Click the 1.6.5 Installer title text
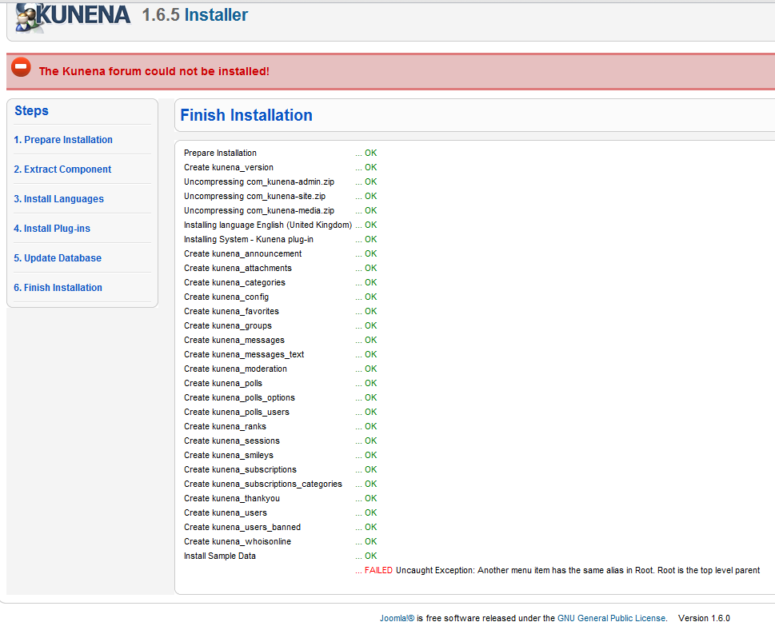This screenshot has height=630, width=775. [194, 15]
